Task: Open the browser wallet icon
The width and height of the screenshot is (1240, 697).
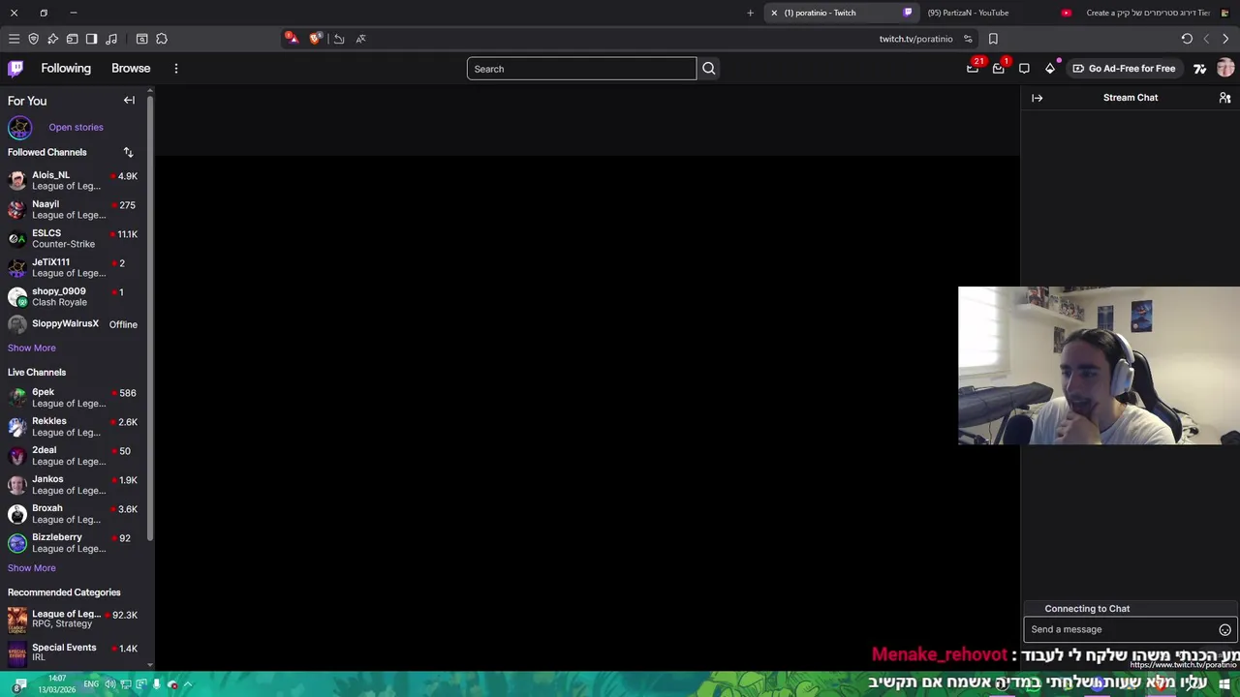Action: pyautogui.click(x=72, y=39)
